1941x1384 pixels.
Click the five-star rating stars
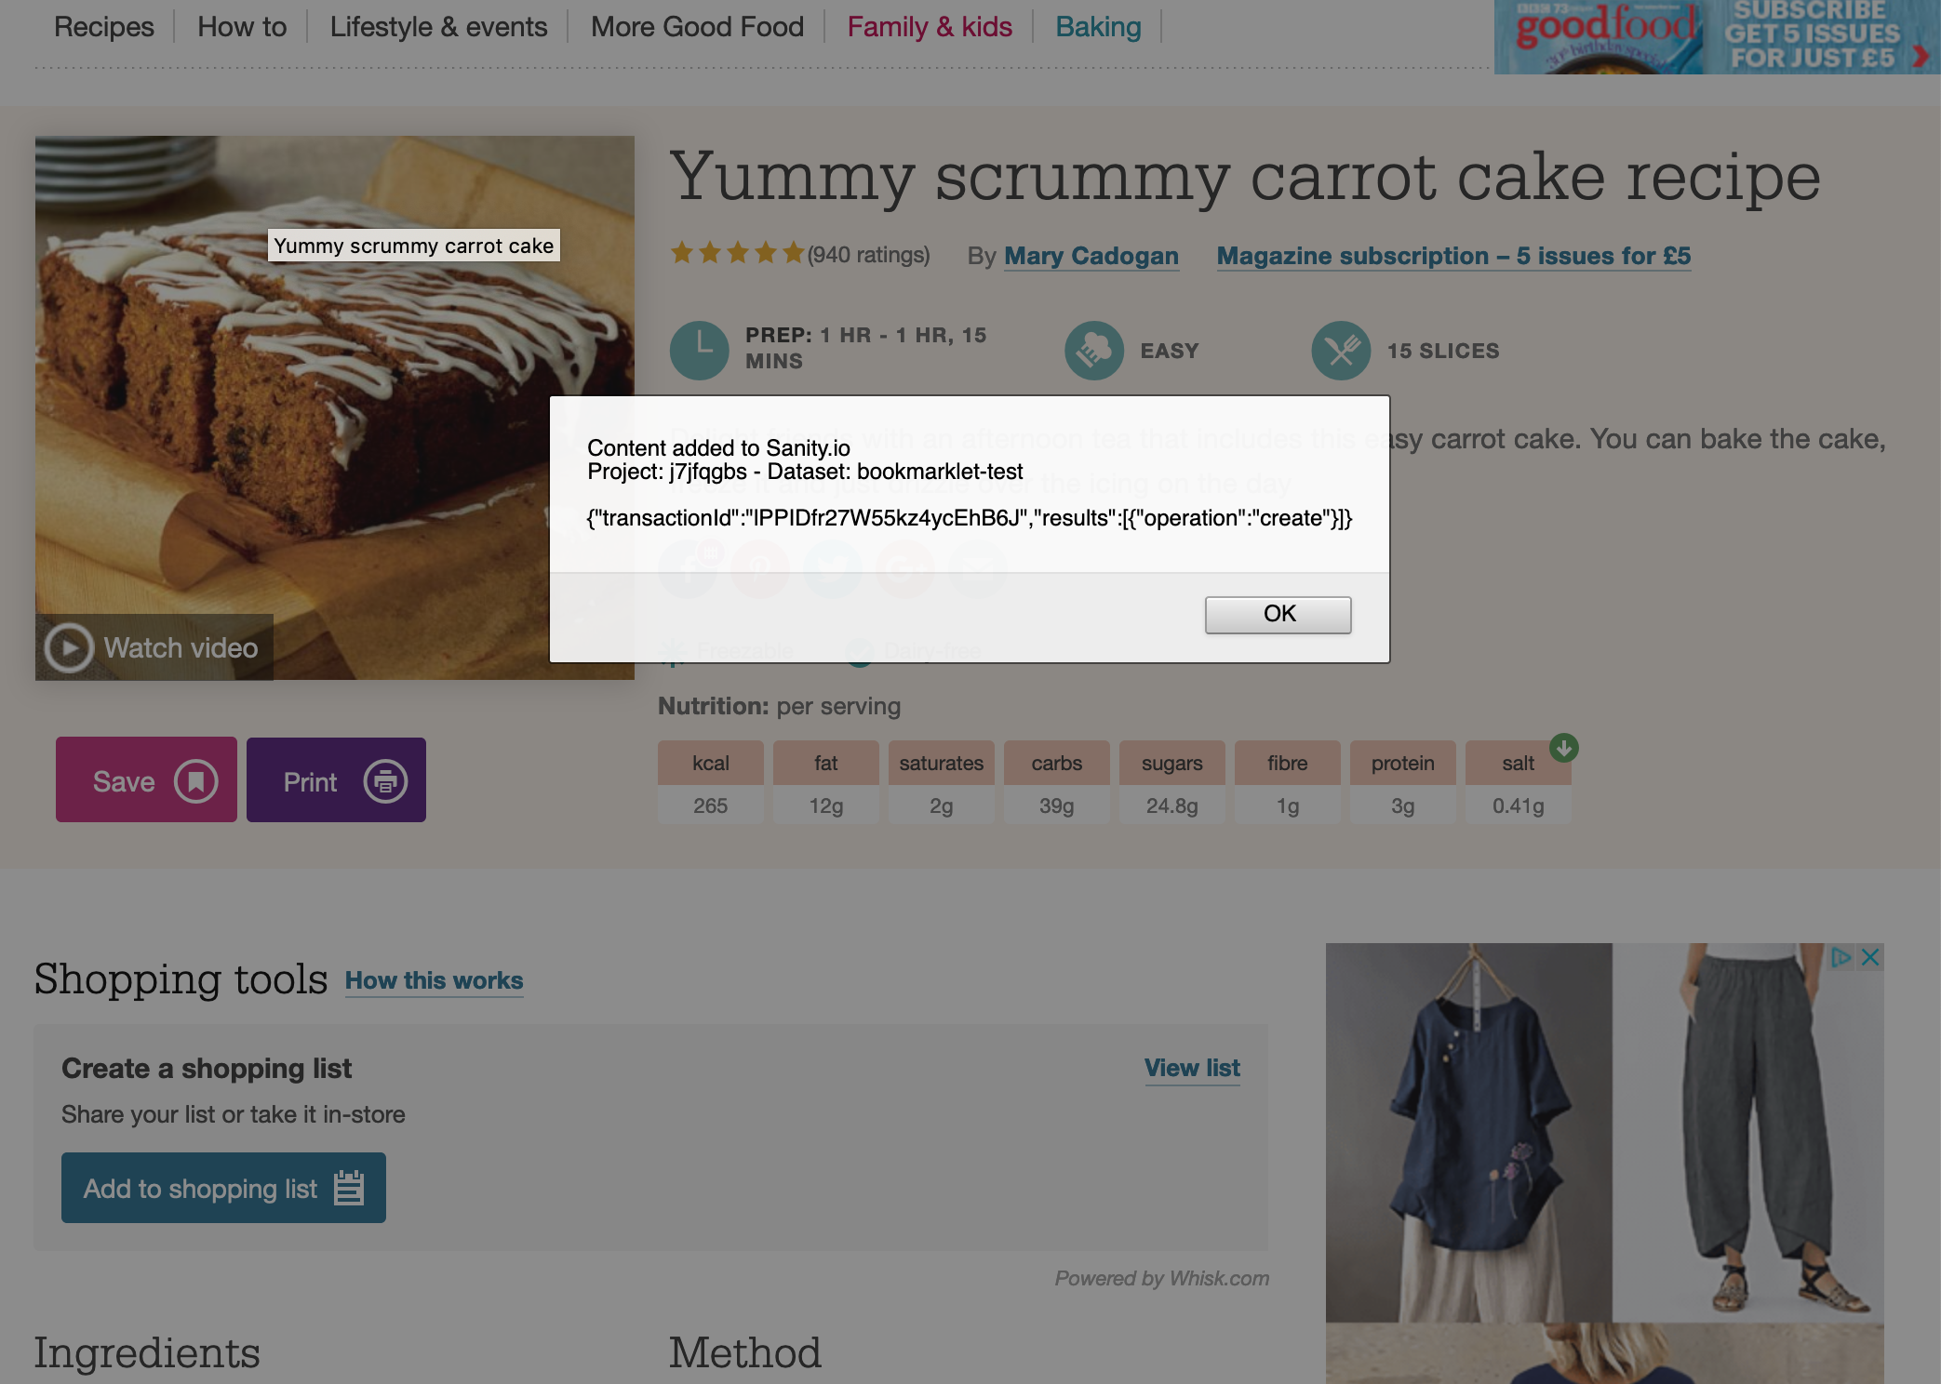coord(737,253)
